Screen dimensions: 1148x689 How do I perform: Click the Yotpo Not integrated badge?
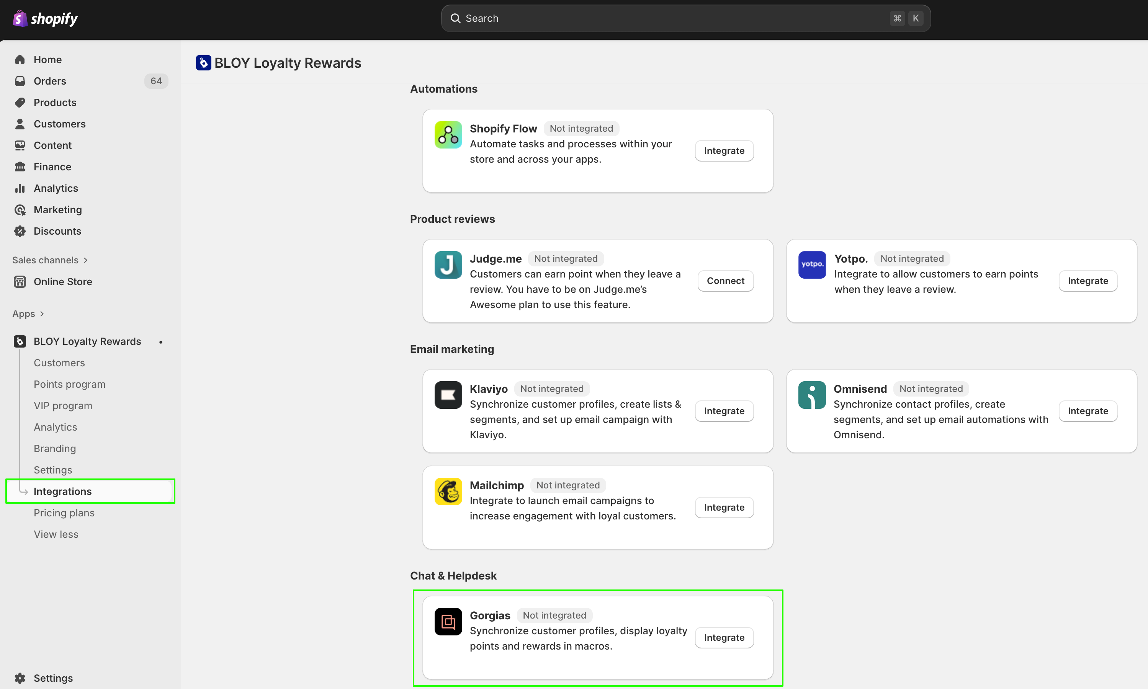pos(912,259)
